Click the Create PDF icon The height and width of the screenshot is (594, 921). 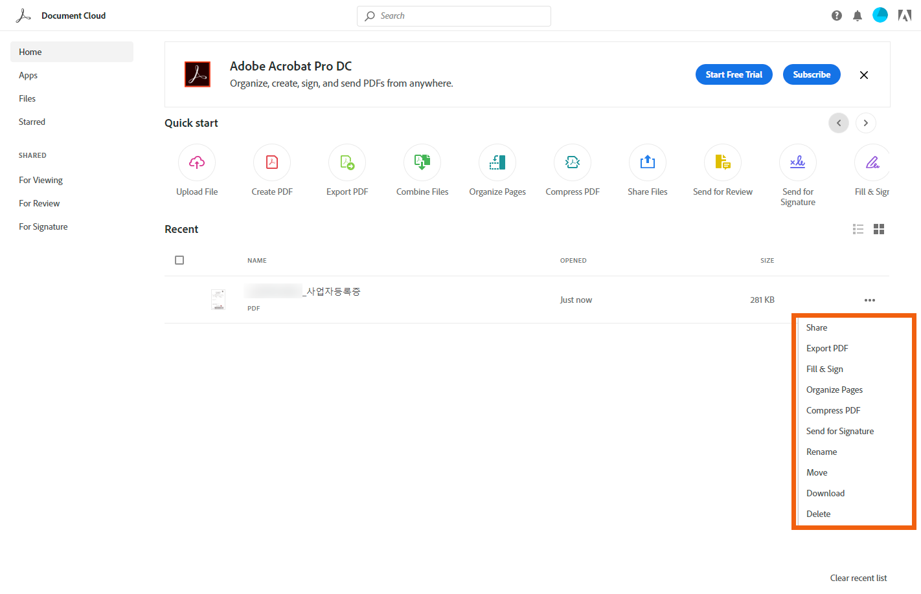[x=272, y=162]
